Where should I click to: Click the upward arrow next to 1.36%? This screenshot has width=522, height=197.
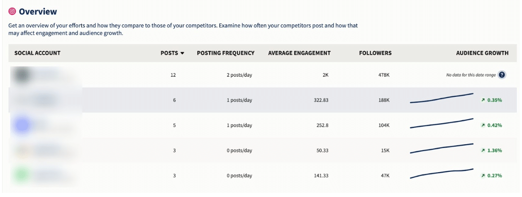pos(483,151)
